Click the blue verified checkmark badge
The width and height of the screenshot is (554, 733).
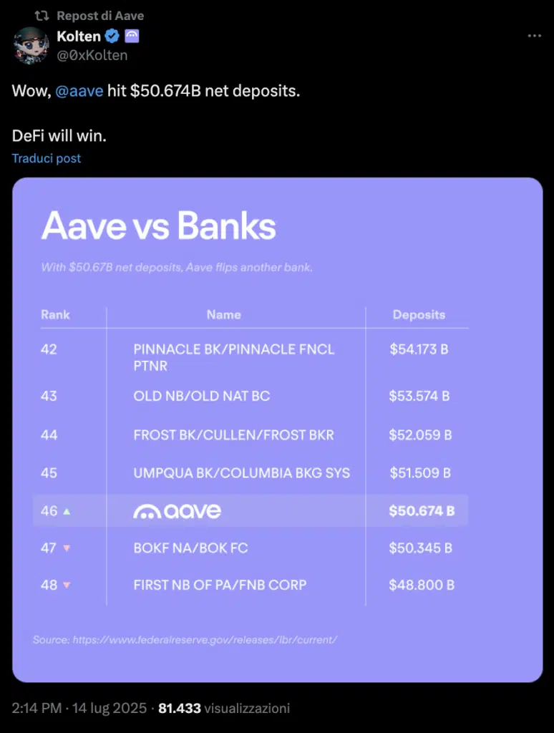tap(113, 35)
